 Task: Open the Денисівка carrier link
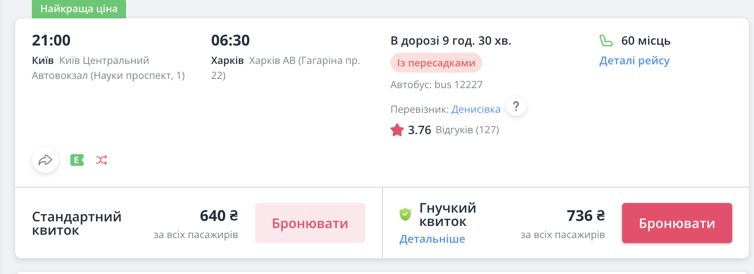tap(476, 109)
